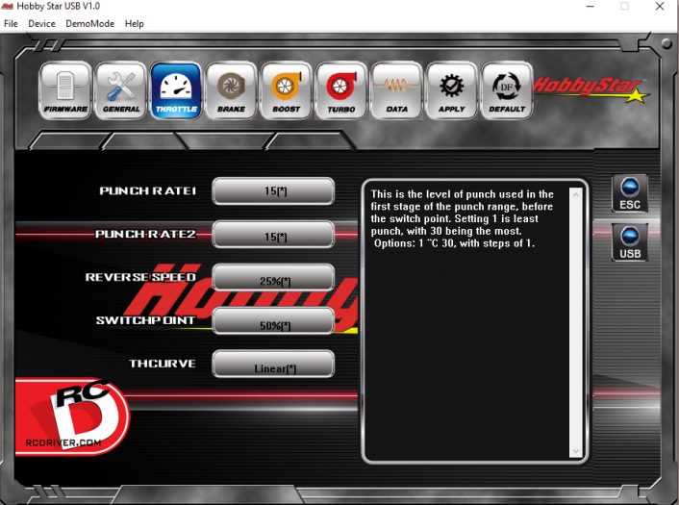Open the Punch Rate1 value dropdown

[273, 191]
